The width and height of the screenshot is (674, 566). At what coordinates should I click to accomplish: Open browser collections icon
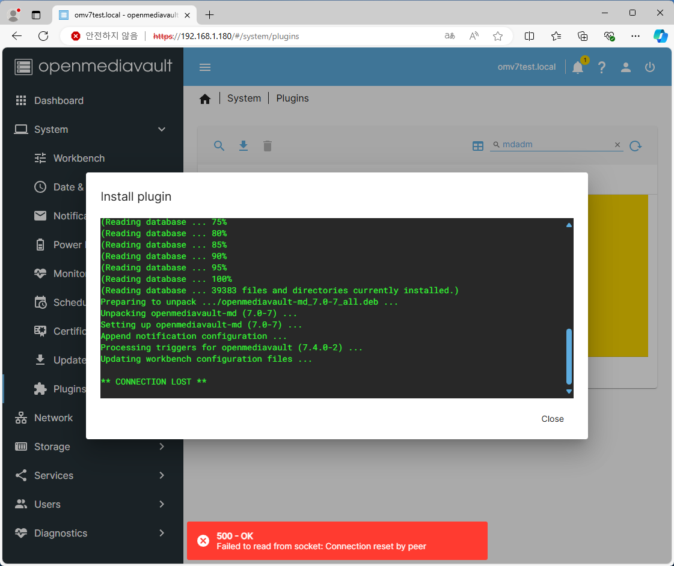583,36
